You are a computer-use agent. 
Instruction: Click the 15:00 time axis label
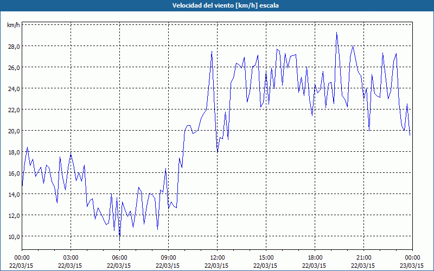pos(266,258)
